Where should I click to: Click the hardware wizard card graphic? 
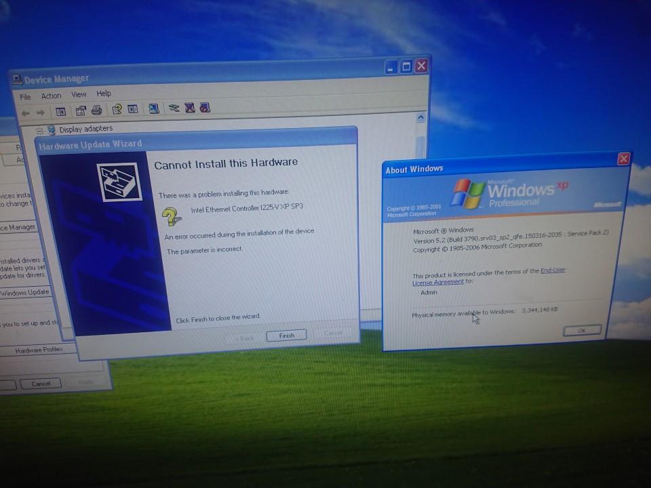pyautogui.click(x=119, y=182)
